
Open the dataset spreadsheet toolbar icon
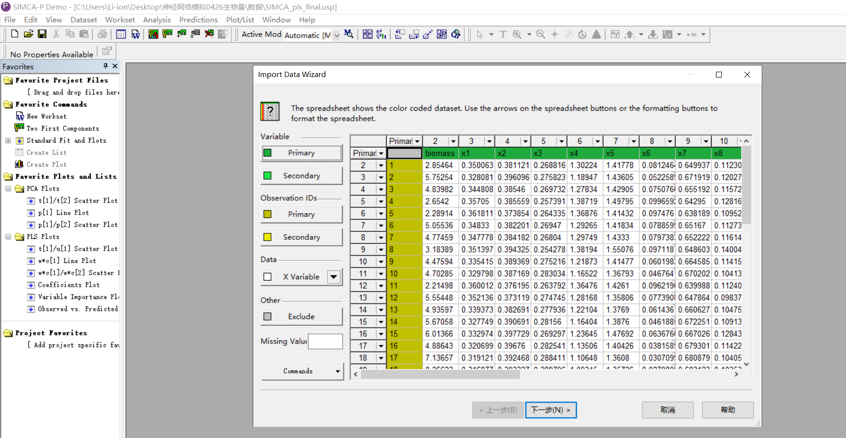coord(121,34)
